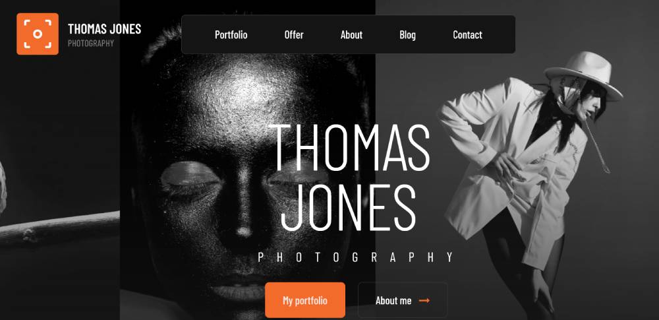This screenshot has width=659, height=320.
Task: Click the orange arrow beside About me
Action: pyautogui.click(x=424, y=301)
